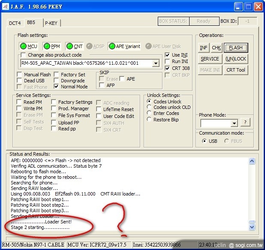Image resolution: width=265 pixels, height=250 pixels.
Task: Check SKIP AFP checkbox
Action: click(x=102, y=85)
